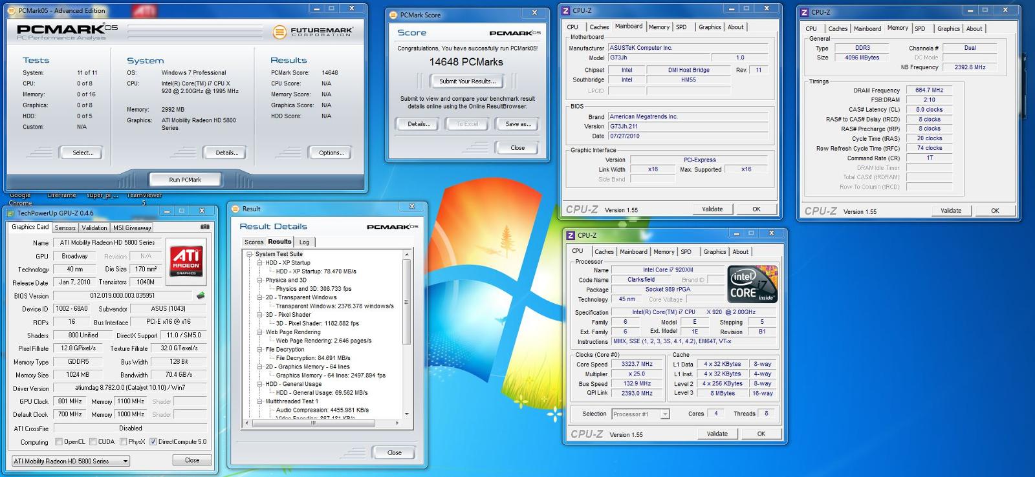1035x477 pixels.
Task: Click the PCMark Score window title icon
Action: (394, 15)
